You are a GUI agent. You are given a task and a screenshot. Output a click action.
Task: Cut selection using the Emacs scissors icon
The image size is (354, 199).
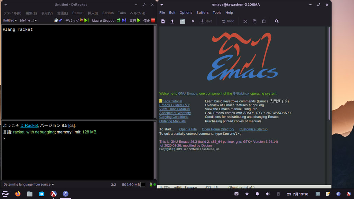point(245,21)
